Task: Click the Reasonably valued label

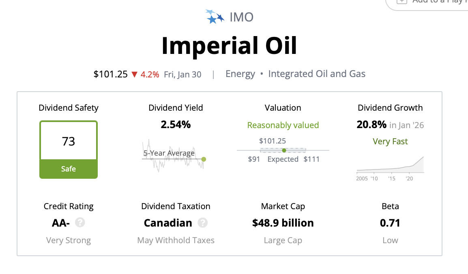Action: 283,125
